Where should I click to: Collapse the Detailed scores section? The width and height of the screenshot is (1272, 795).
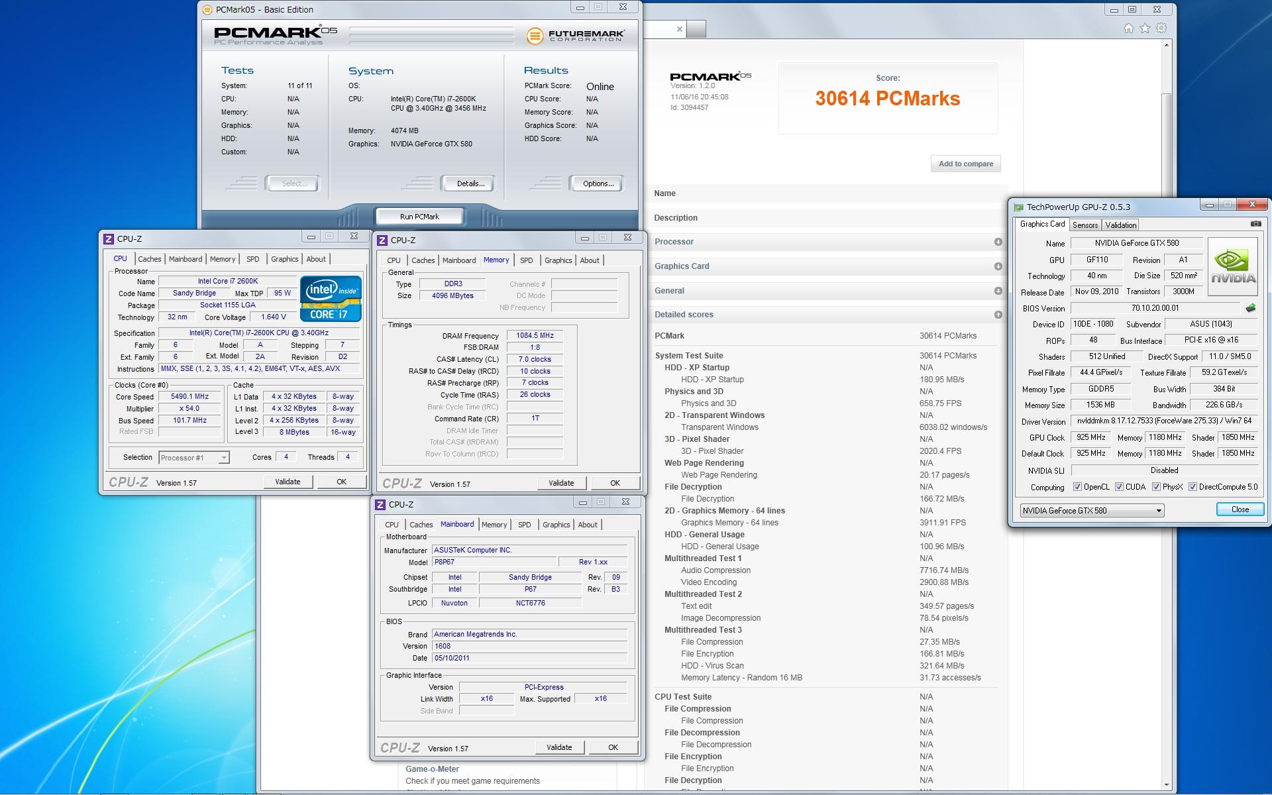(x=998, y=315)
